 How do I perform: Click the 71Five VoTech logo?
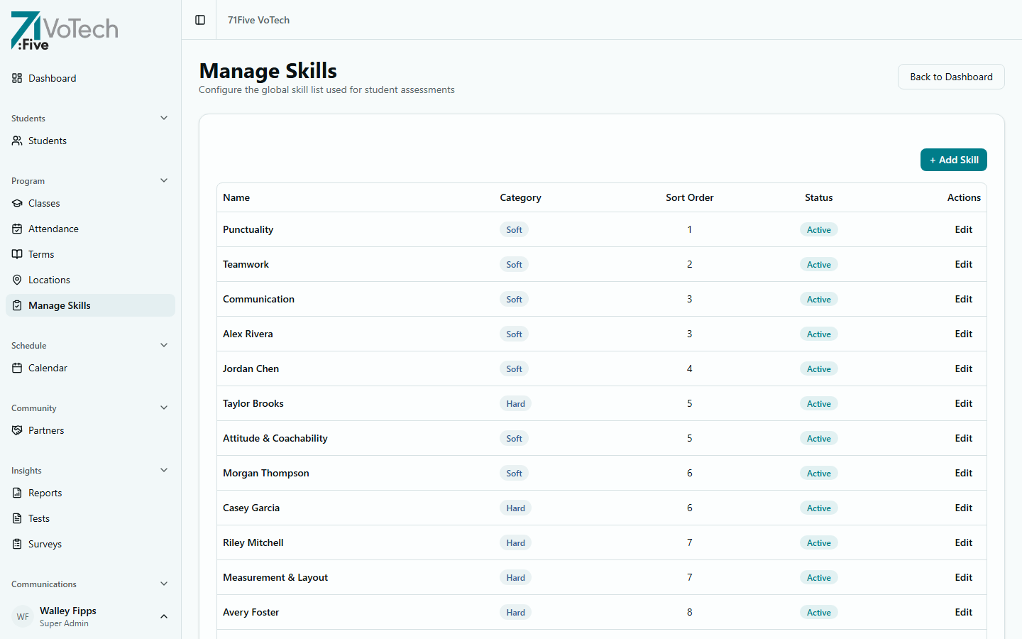pos(64,31)
